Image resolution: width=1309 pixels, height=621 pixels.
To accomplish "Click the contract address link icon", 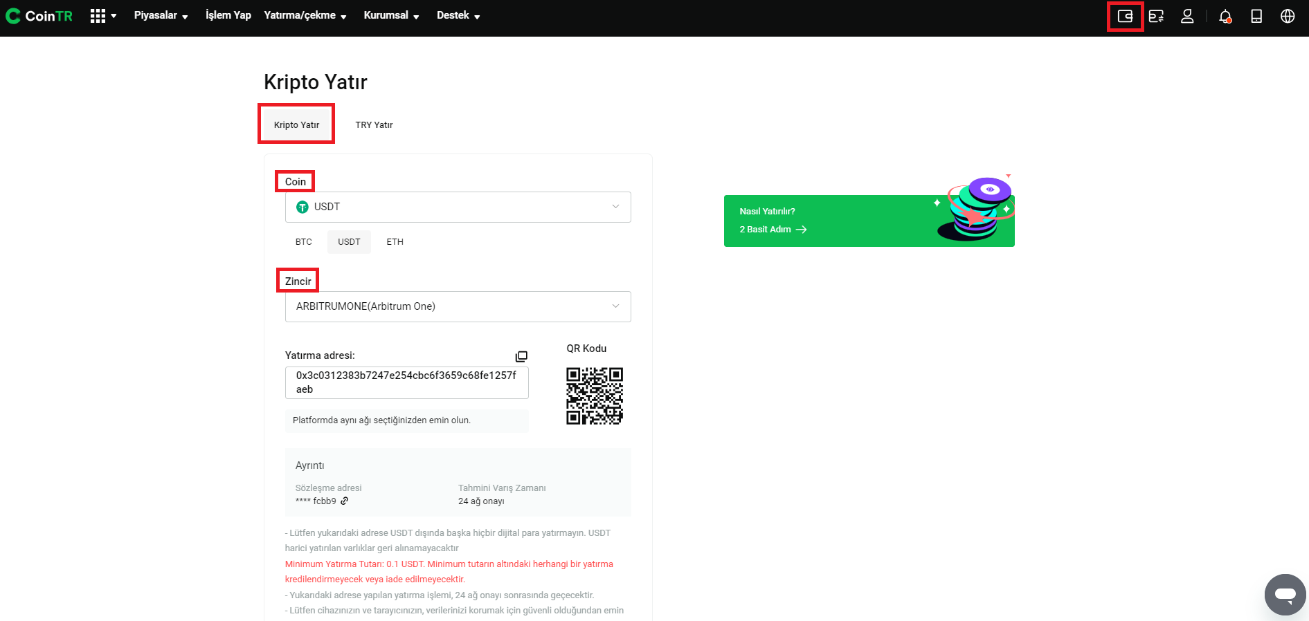I will click(345, 501).
